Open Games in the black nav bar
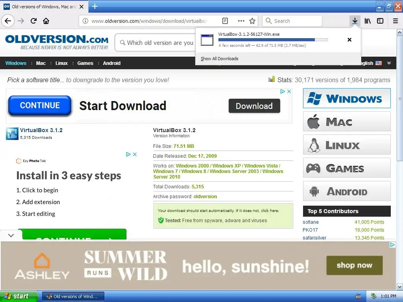 pyautogui.click(x=85, y=63)
